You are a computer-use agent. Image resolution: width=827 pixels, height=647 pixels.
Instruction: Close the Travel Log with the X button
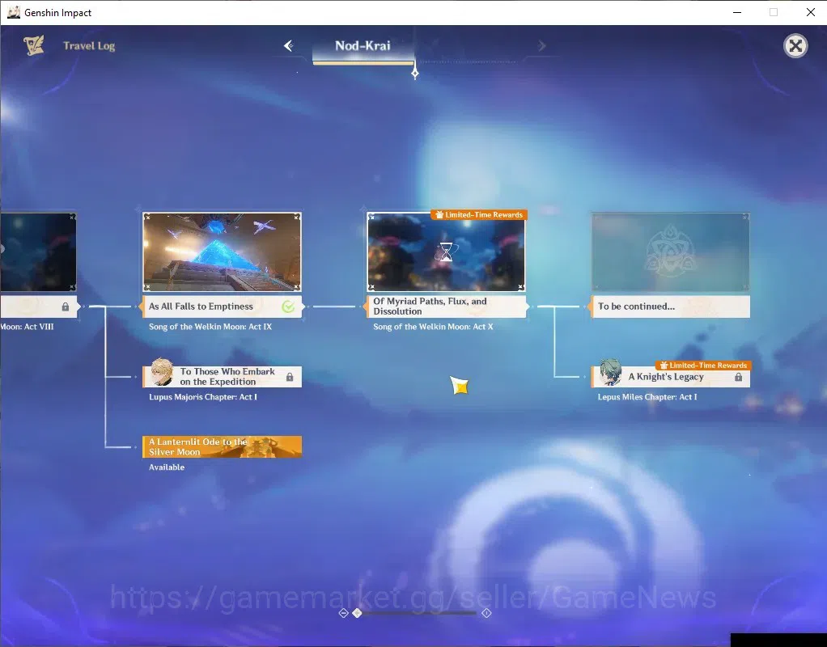(795, 46)
